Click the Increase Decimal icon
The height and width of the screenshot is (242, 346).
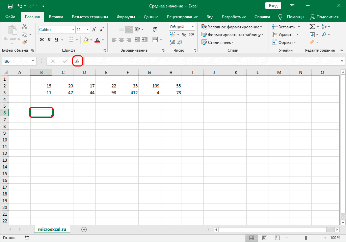[172, 42]
